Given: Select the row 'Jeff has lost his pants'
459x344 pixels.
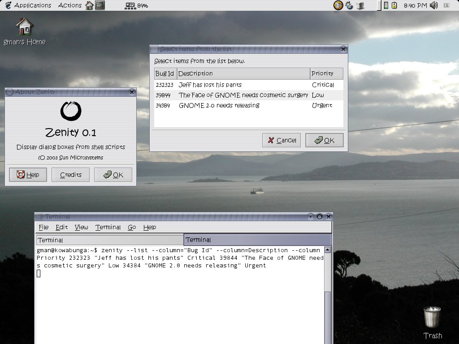Looking at the screenshot, I should point(248,85).
